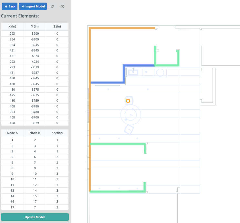Click the X value 410 cell

12,101
